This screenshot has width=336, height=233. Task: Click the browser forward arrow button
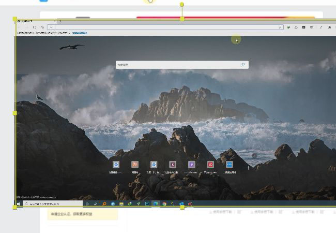(27, 27)
